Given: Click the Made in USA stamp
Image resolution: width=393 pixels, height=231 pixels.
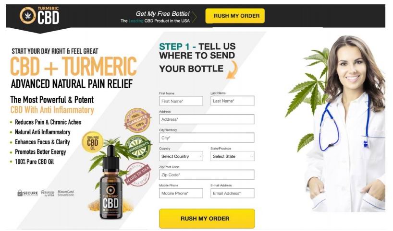Looking at the screenshot, I should (138, 174).
